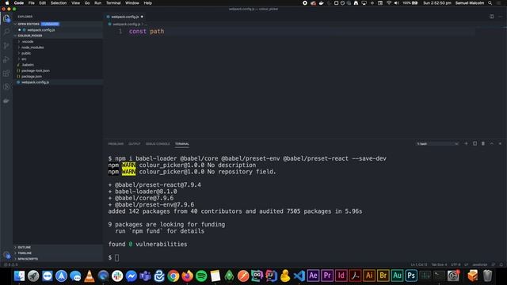Split the terminal panel

(475, 143)
